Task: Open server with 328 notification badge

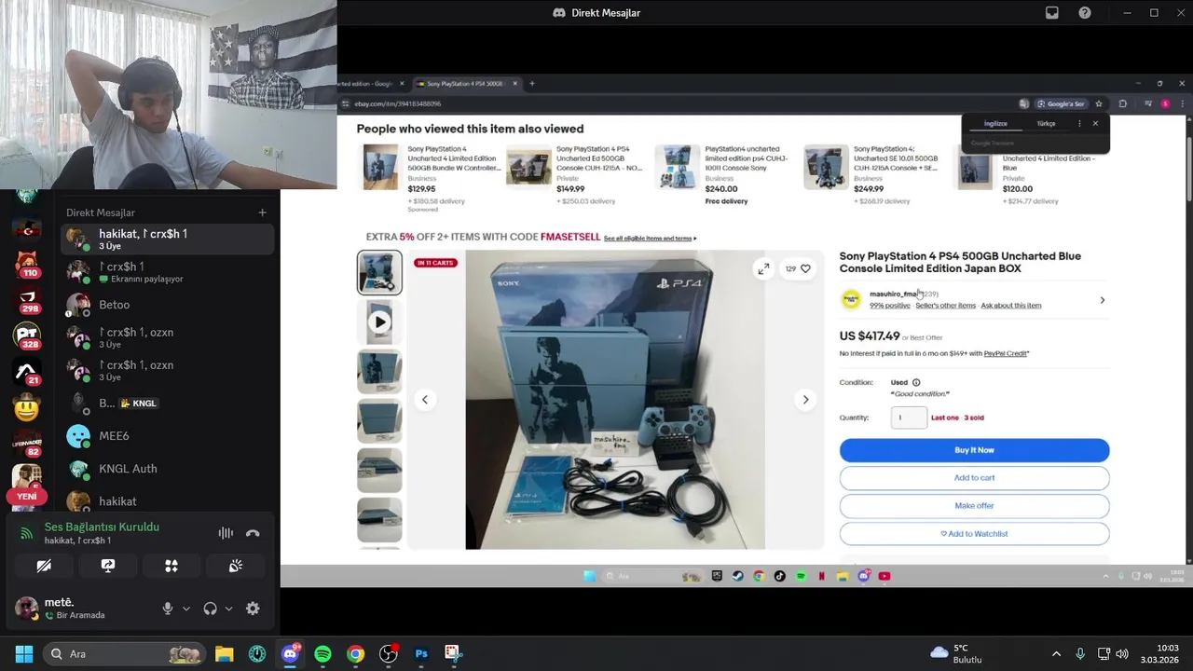Action: pos(27,335)
